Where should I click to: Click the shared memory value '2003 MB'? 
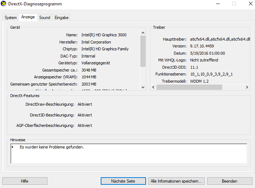pos(89,84)
